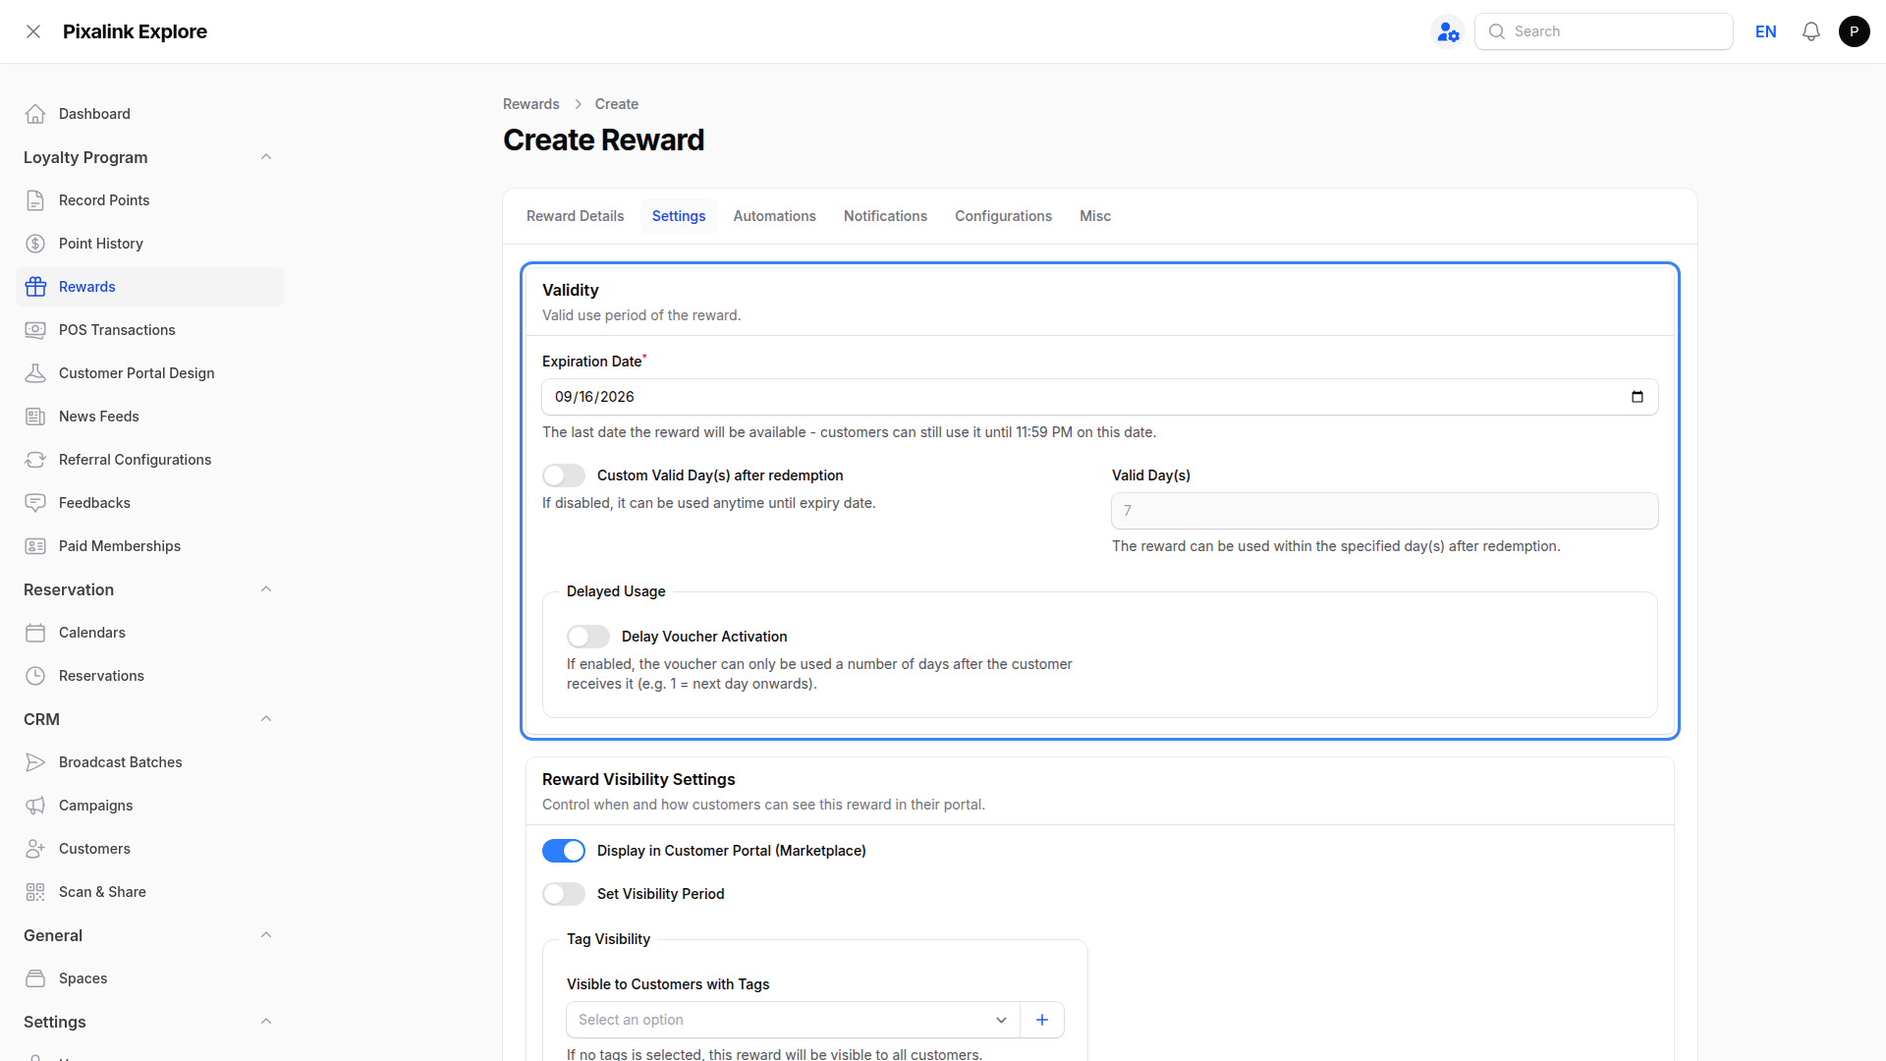Click the Record Points document icon
Image resolution: width=1886 pixels, height=1061 pixels.
click(35, 200)
